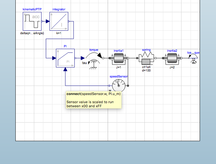The width and height of the screenshot is (216, 164).
Task: Select the speedSensor gauge icon
Action: [x=119, y=86]
